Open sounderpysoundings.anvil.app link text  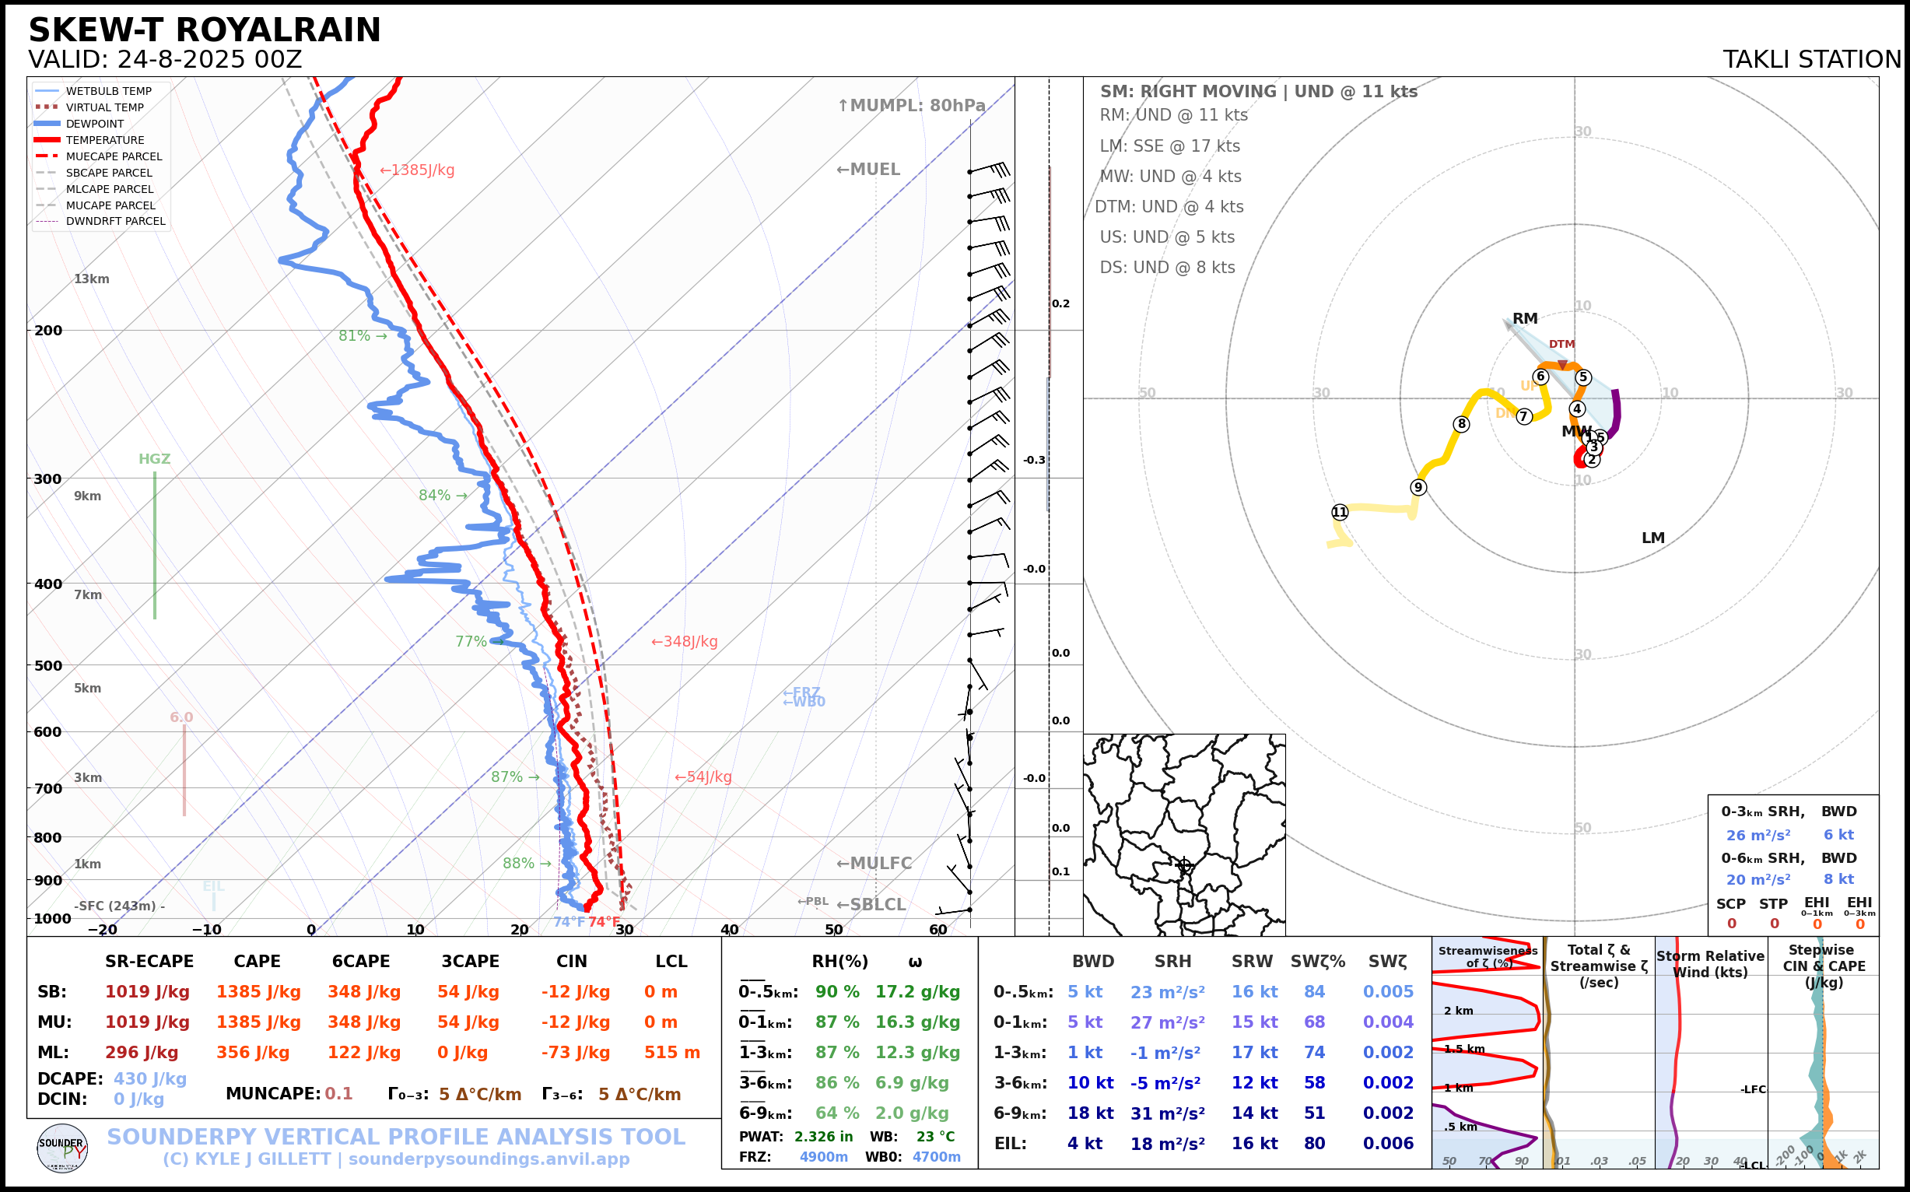(x=489, y=1159)
